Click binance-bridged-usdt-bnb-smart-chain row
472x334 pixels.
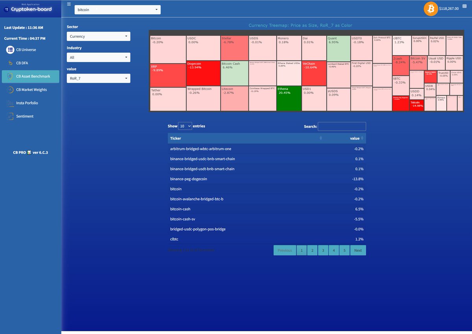click(x=267, y=169)
